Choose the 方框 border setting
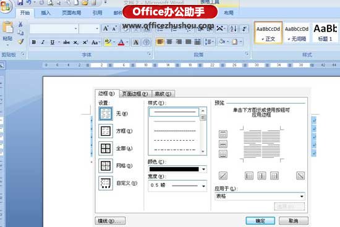This screenshot has width=340, height=227. coord(106,131)
